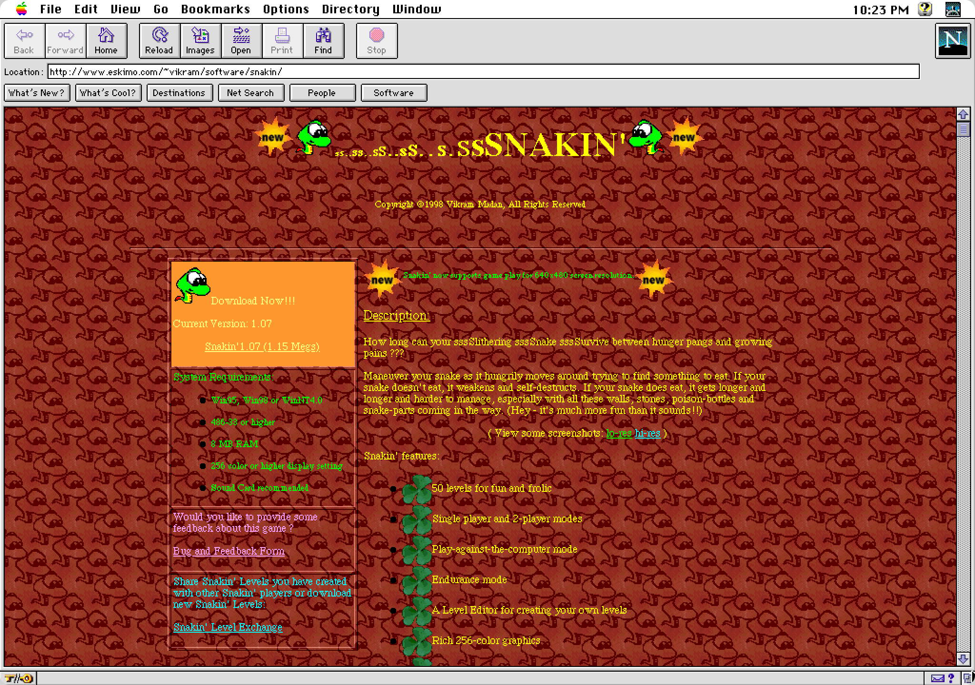
Task: Click the Open toolbar icon
Action: (241, 41)
